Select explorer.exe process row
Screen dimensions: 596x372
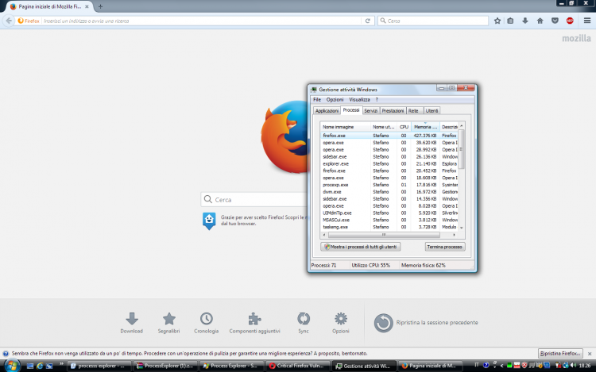(x=389, y=164)
